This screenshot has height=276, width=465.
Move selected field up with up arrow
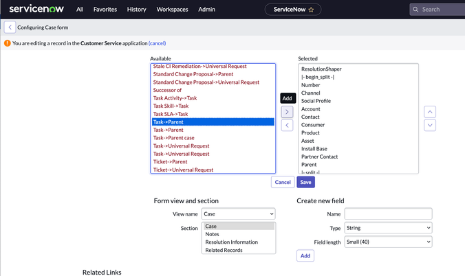coord(430,112)
